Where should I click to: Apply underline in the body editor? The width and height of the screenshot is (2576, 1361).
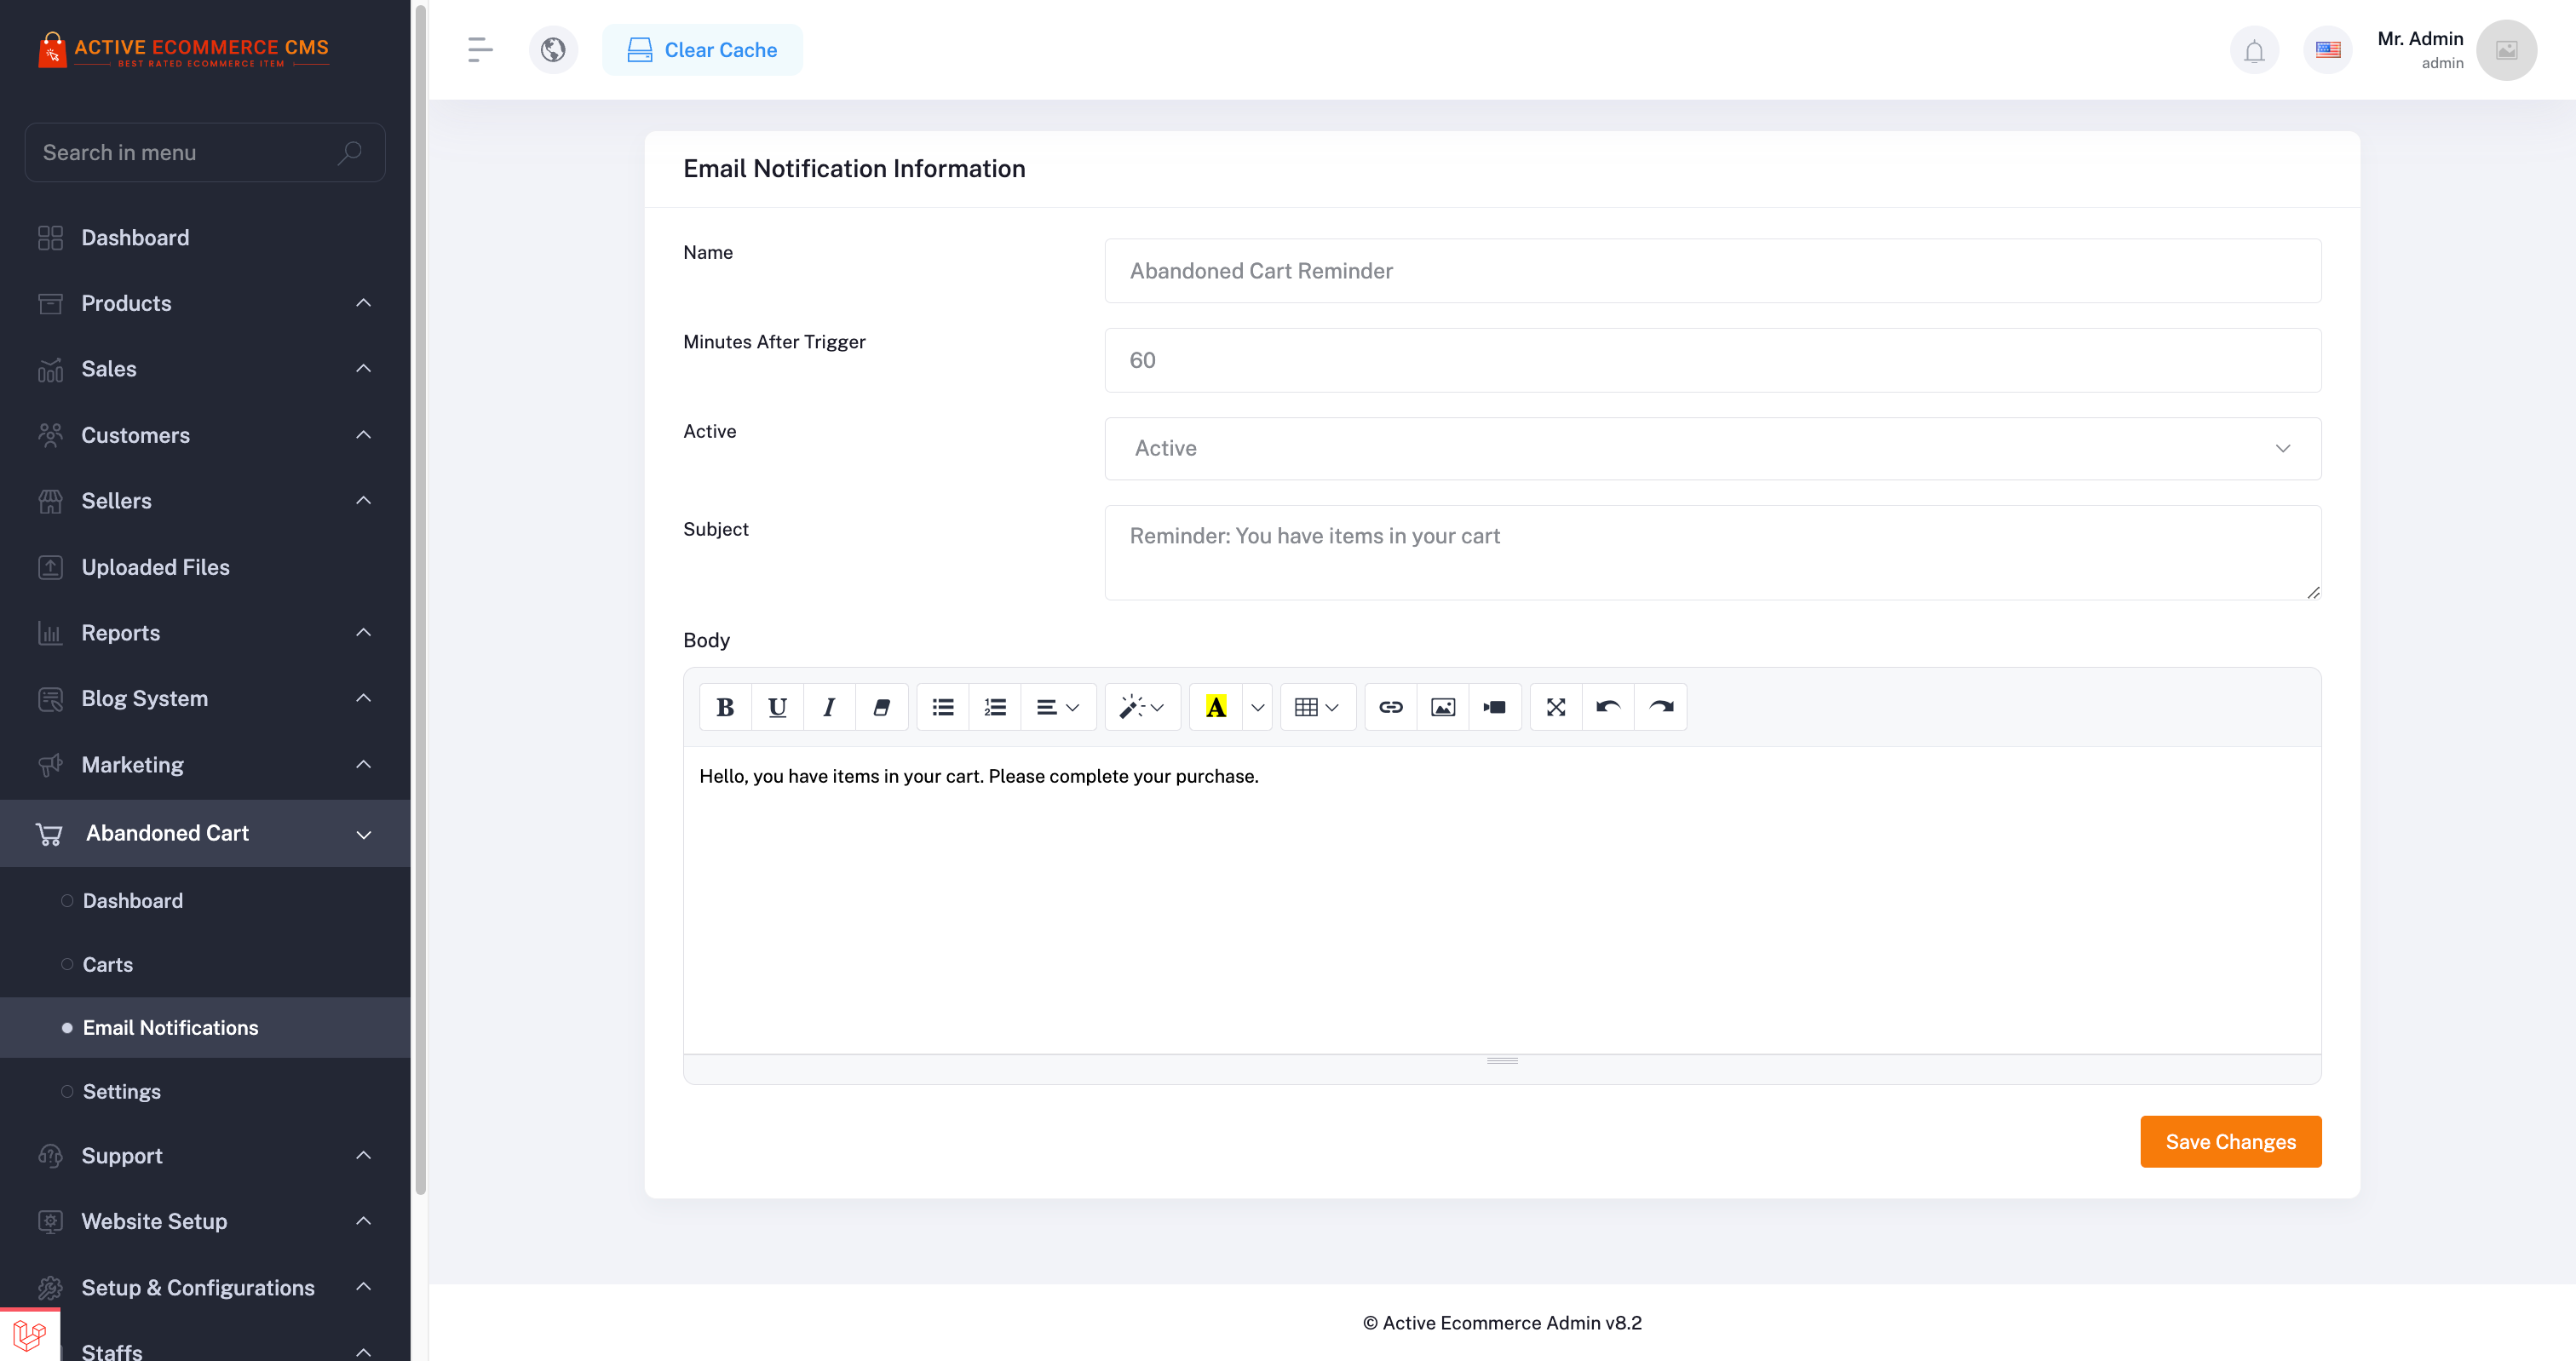tap(777, 707)
